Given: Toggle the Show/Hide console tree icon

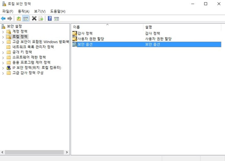Looking at the screenshot, I should (x=25, y=19).
